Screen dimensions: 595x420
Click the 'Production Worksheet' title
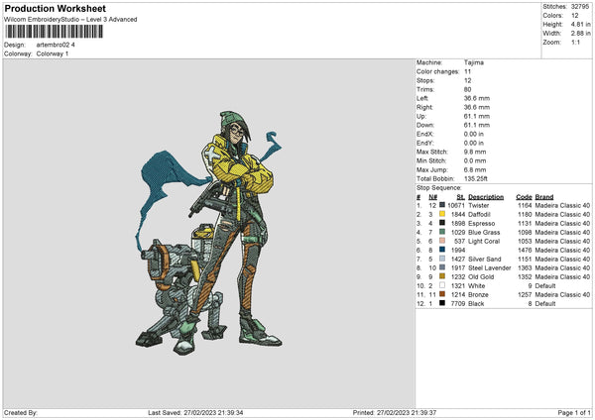55,9
